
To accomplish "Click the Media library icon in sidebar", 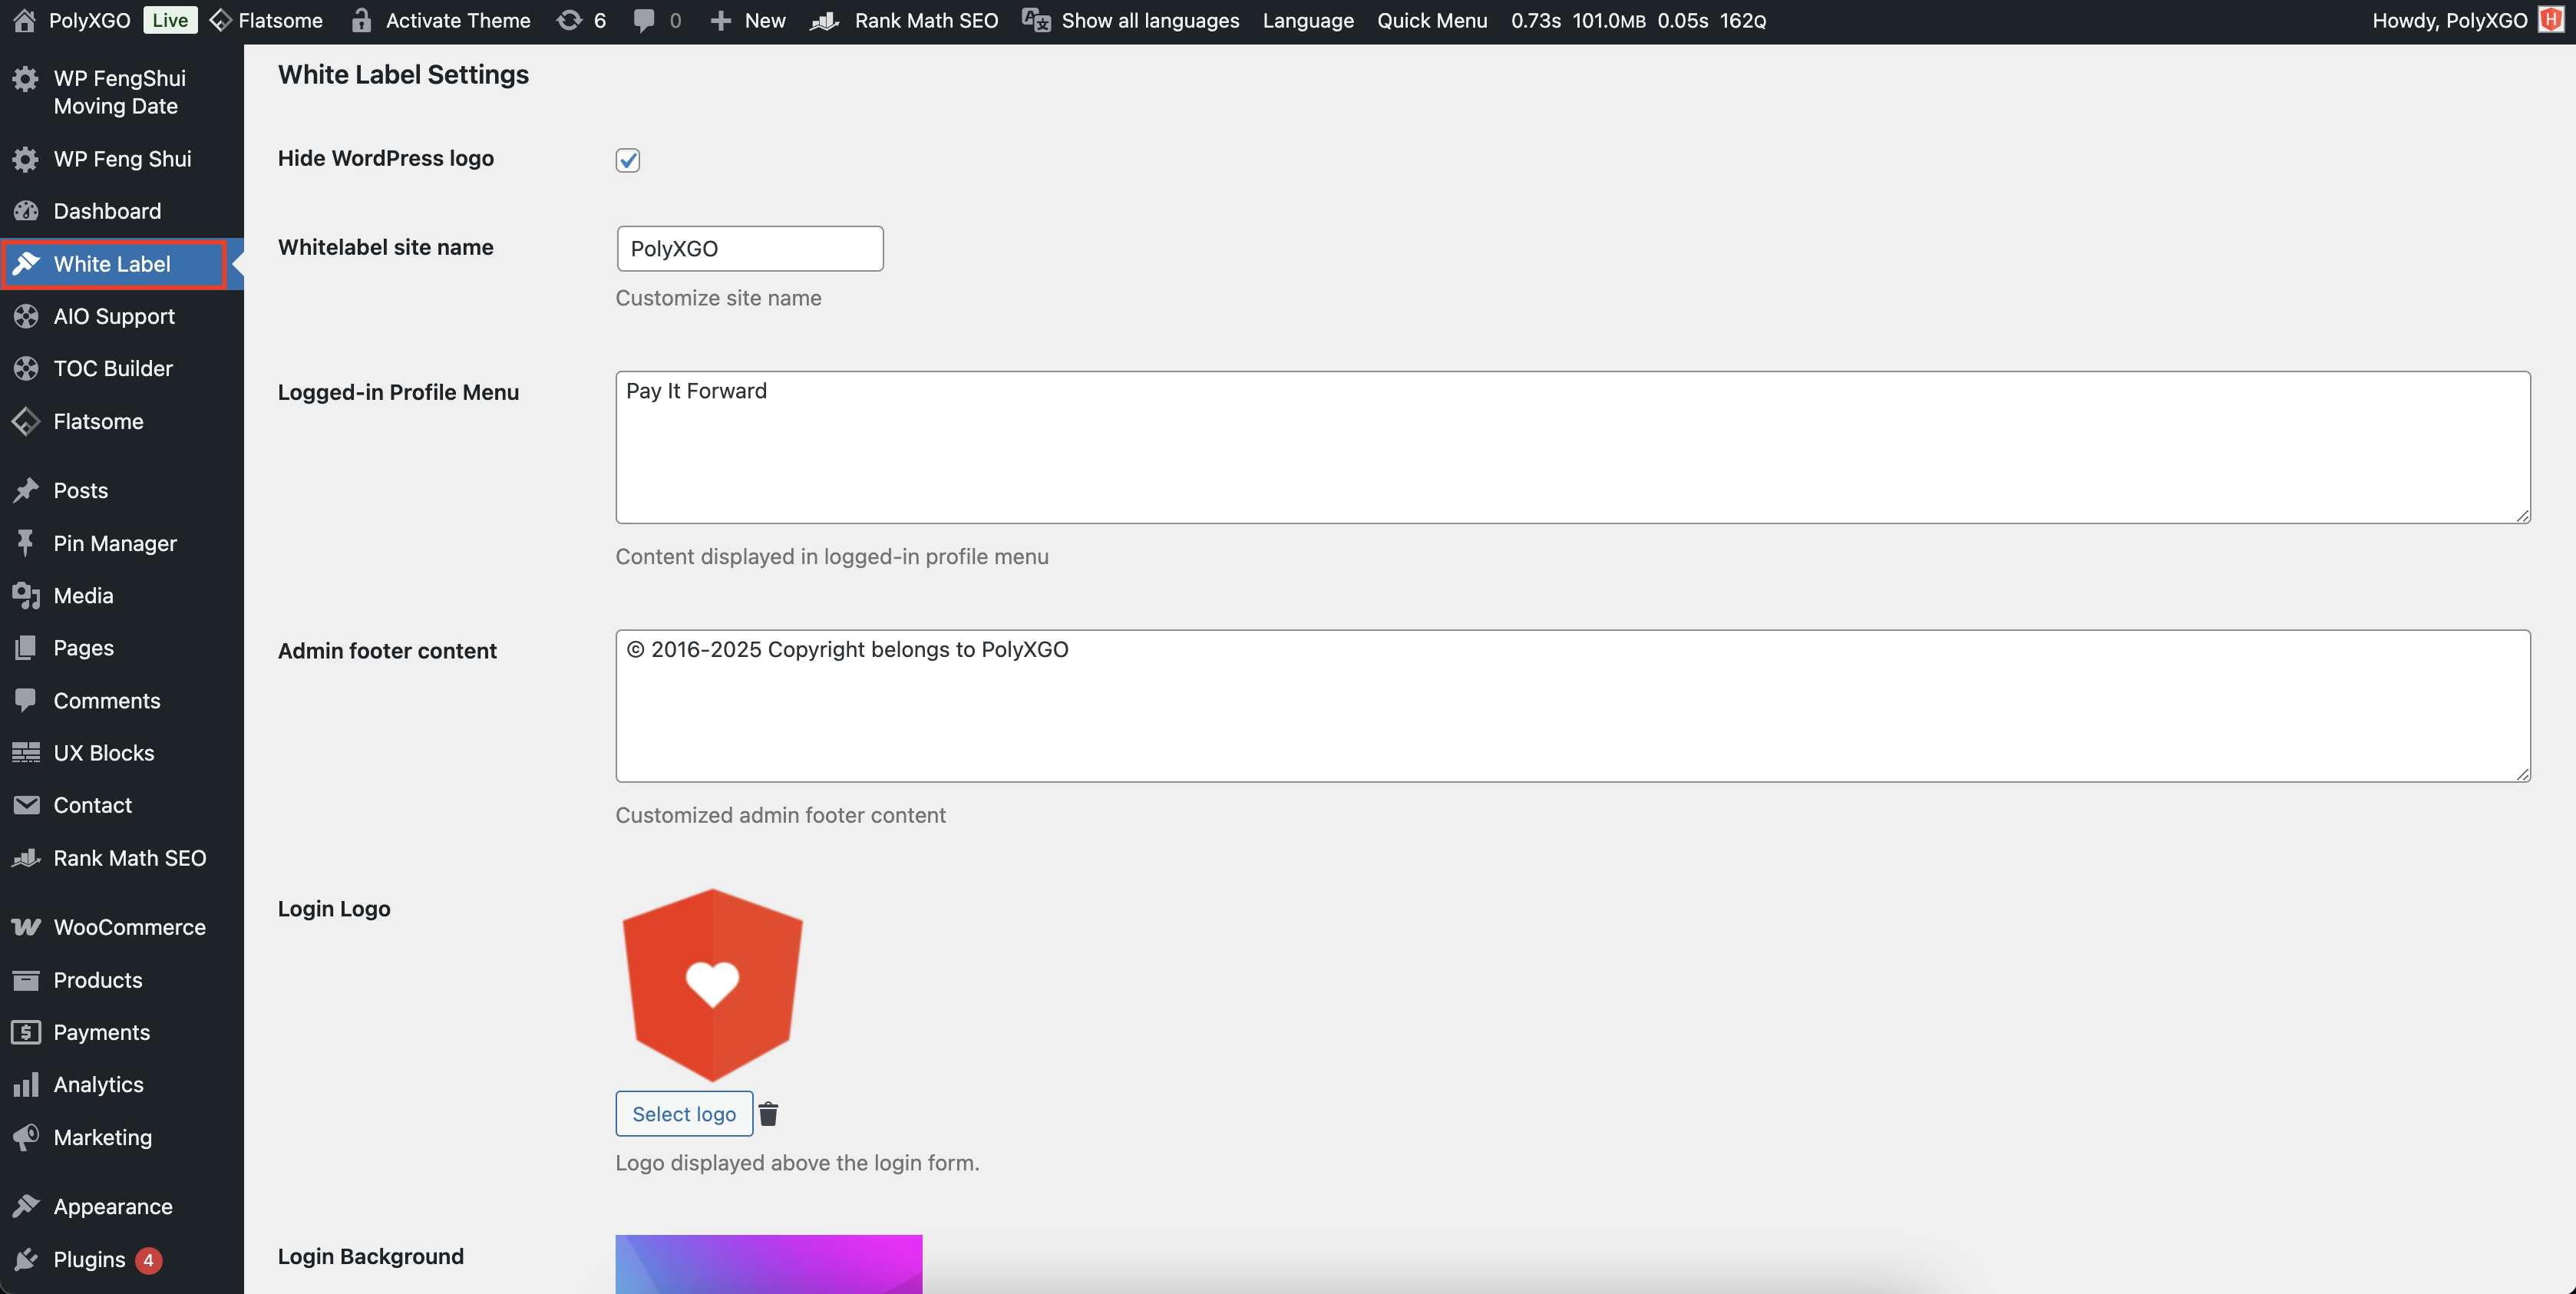I will pos(26,596).
